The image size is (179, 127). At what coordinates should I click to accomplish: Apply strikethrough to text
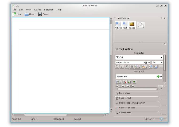tap(132, 67)
